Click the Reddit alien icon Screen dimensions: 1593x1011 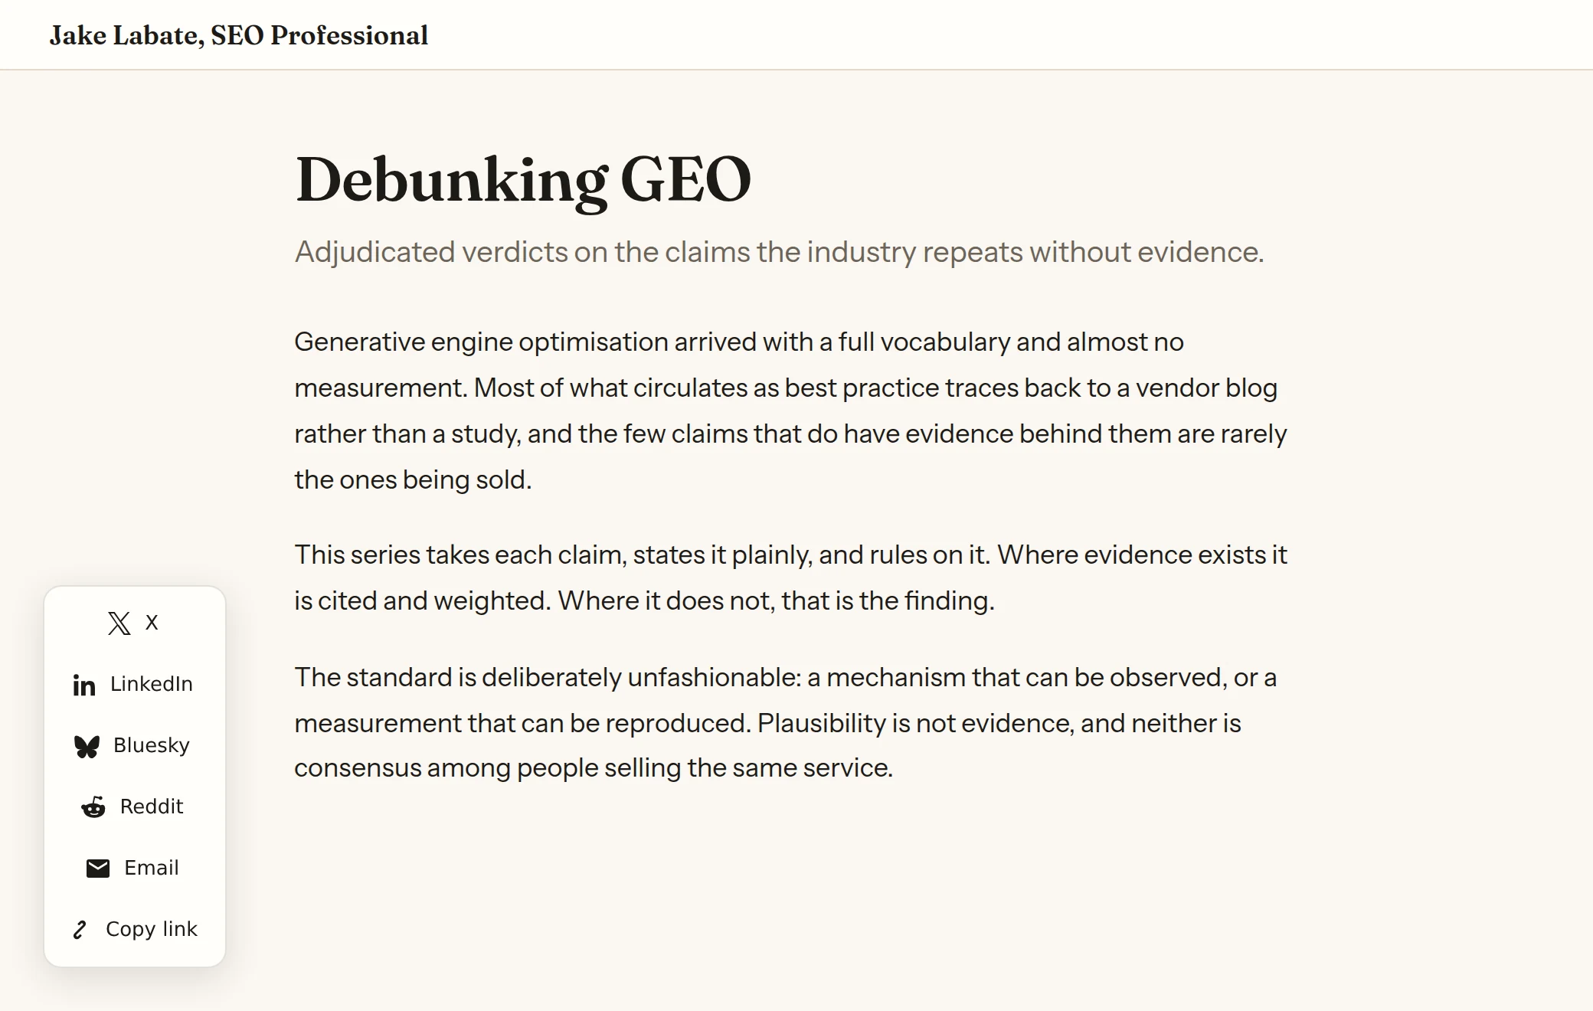(93, 807)
